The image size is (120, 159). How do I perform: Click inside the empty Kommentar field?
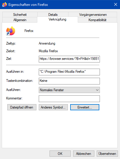coord(69,99)
